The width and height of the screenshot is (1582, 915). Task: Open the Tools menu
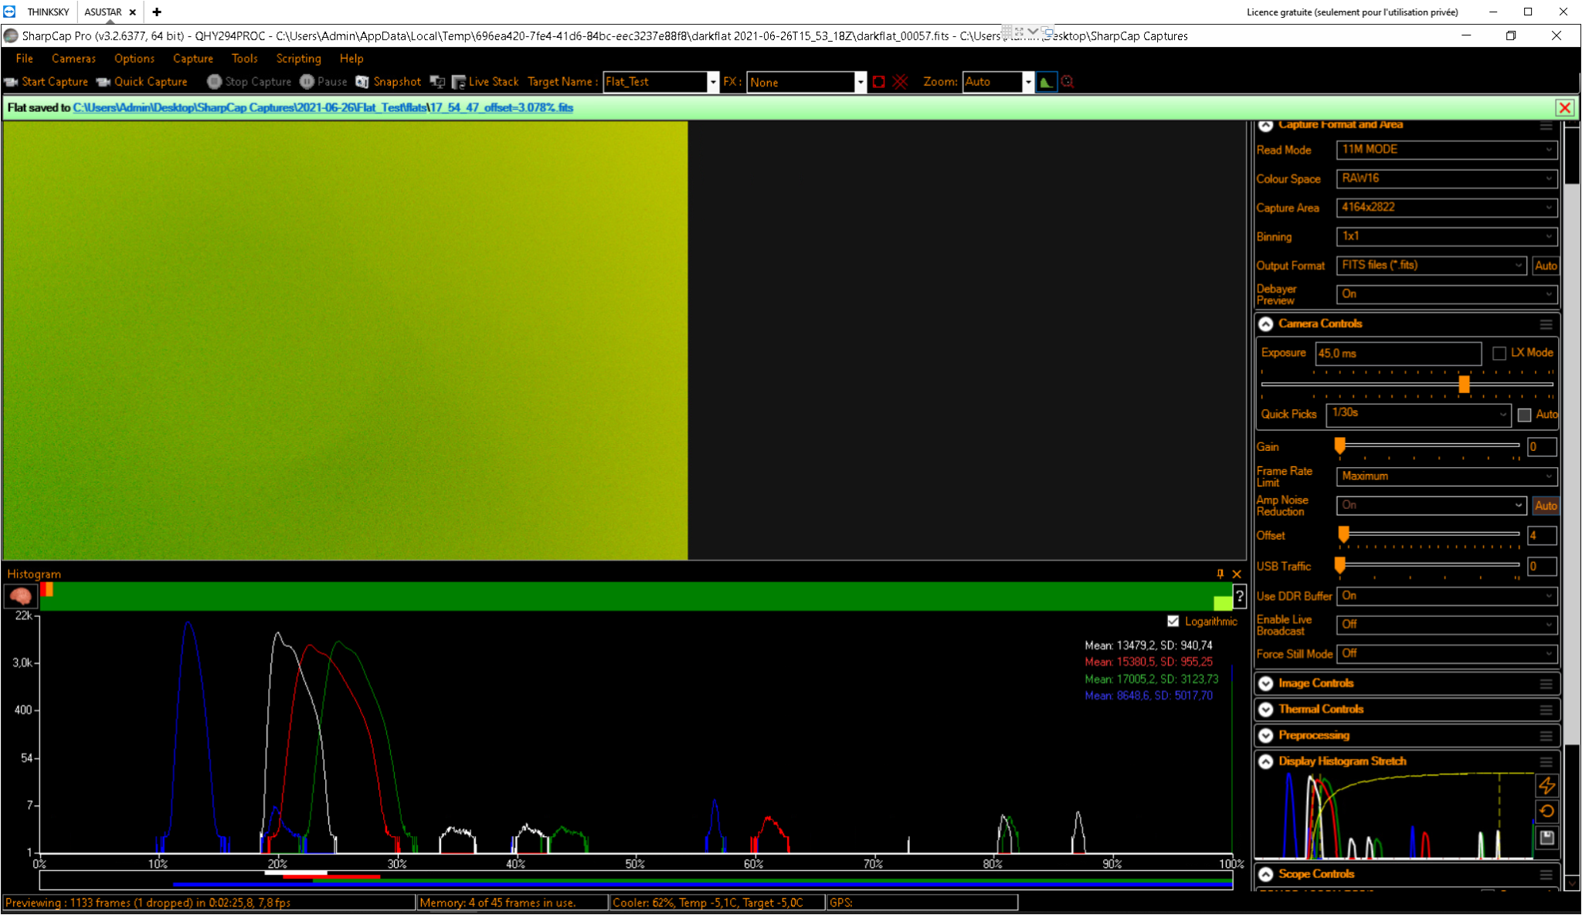[x=244, y=59]
